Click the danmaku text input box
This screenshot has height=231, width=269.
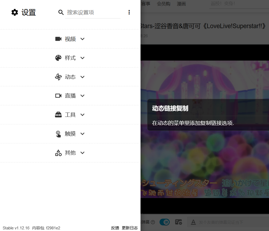point(228,222)
